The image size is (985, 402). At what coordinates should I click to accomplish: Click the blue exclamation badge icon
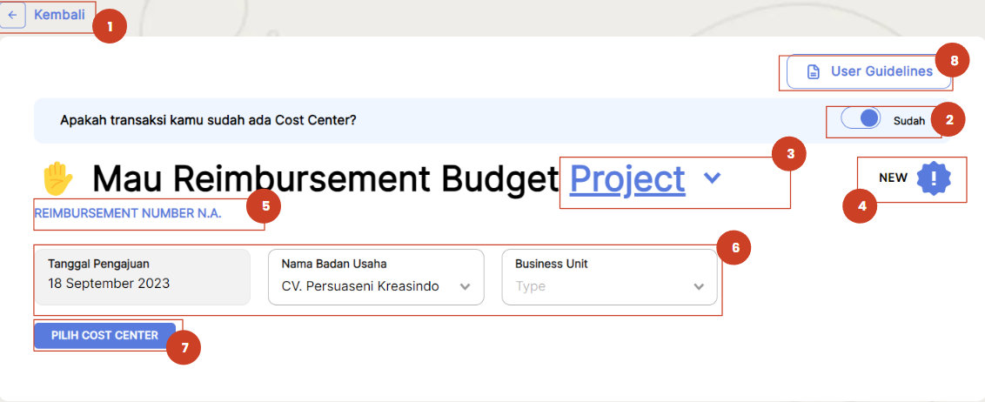pyautogui.click(x=934, y=178)
